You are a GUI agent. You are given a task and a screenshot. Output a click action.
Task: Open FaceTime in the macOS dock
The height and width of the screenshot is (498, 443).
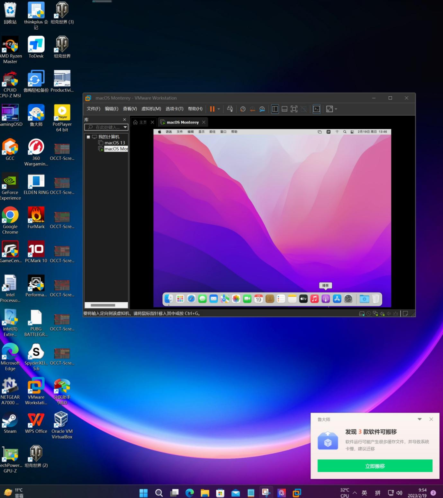coord(247,299)
